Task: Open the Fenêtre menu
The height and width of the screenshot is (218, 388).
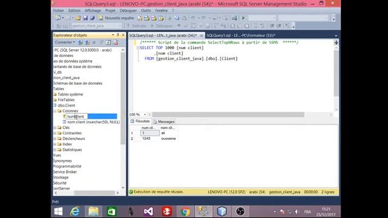Action: [161, 11]
